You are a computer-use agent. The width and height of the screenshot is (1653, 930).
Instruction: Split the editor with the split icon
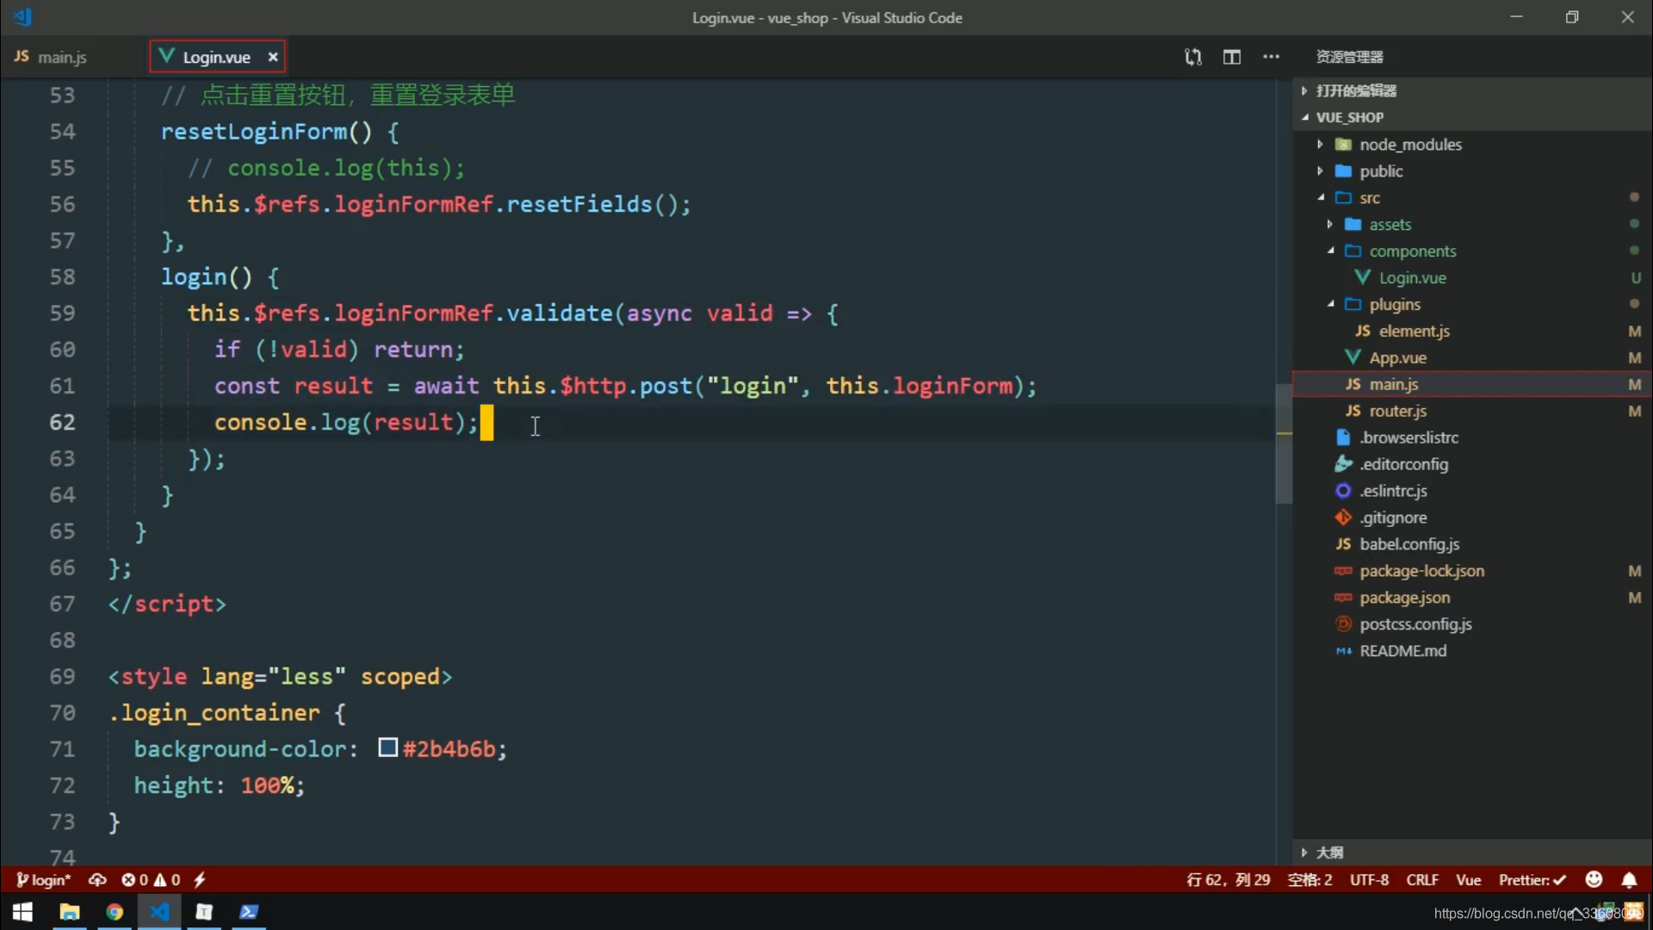(x=1232, y=57)
